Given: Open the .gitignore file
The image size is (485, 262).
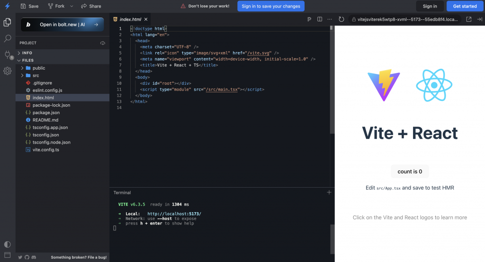Looking at the screenshot, I should click(63, 83).
